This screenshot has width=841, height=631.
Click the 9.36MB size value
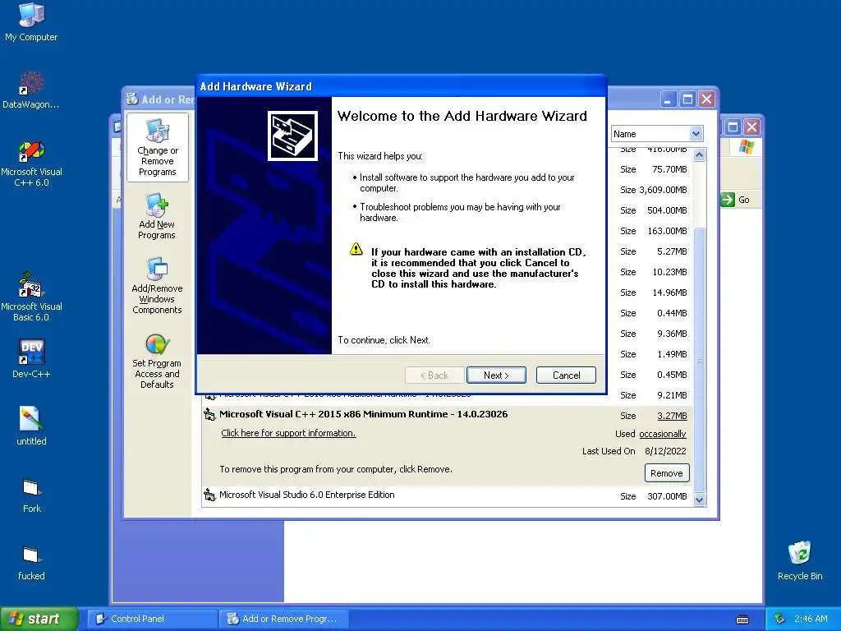click(672, 334)
